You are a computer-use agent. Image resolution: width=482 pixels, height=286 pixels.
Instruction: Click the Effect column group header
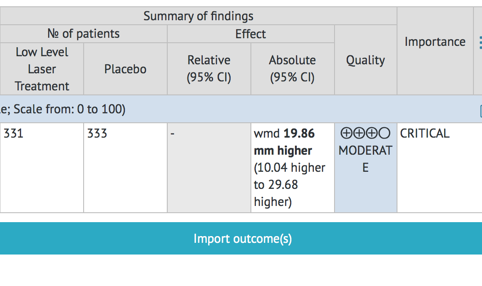pyautogui.click(x=250, y=34)
